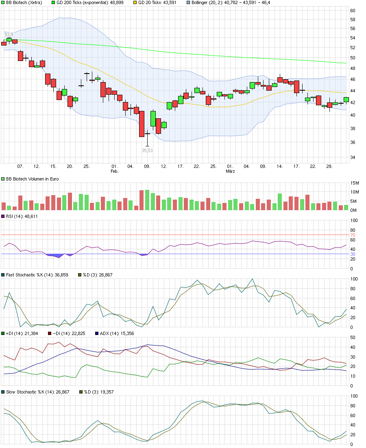This screenshot has width=366, height=448.
Task: Click the '15.' date axis label
Action: pyautogui.click(x=53, y=167)
